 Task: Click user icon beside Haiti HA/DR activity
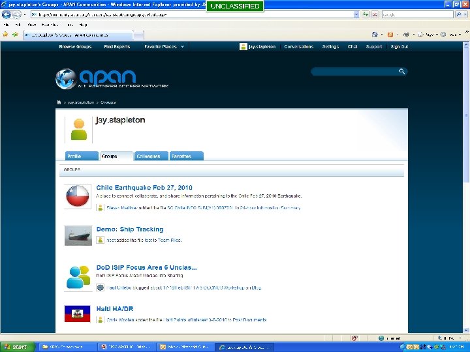(x=100, y=319)
